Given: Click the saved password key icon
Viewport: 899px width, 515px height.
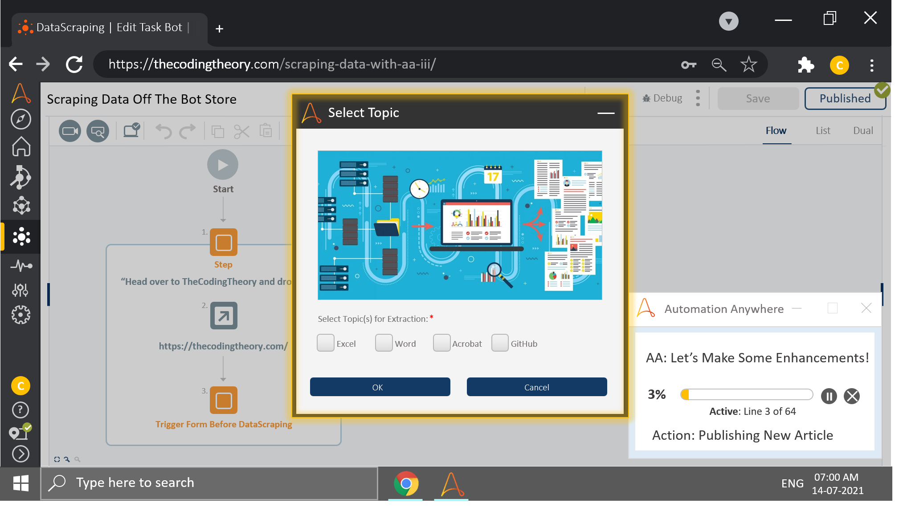Looking at the screenshot, I should pyautogui.click(x=689, y=65).
